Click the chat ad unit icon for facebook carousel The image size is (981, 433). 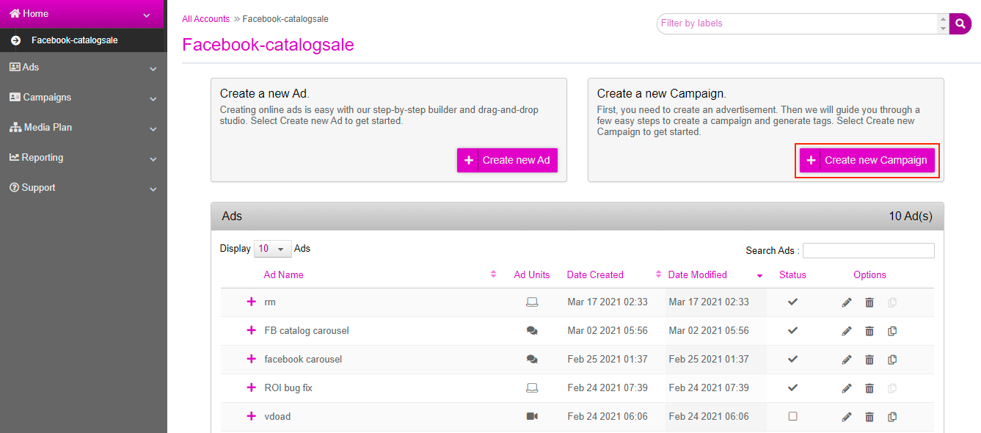(532, 359)
